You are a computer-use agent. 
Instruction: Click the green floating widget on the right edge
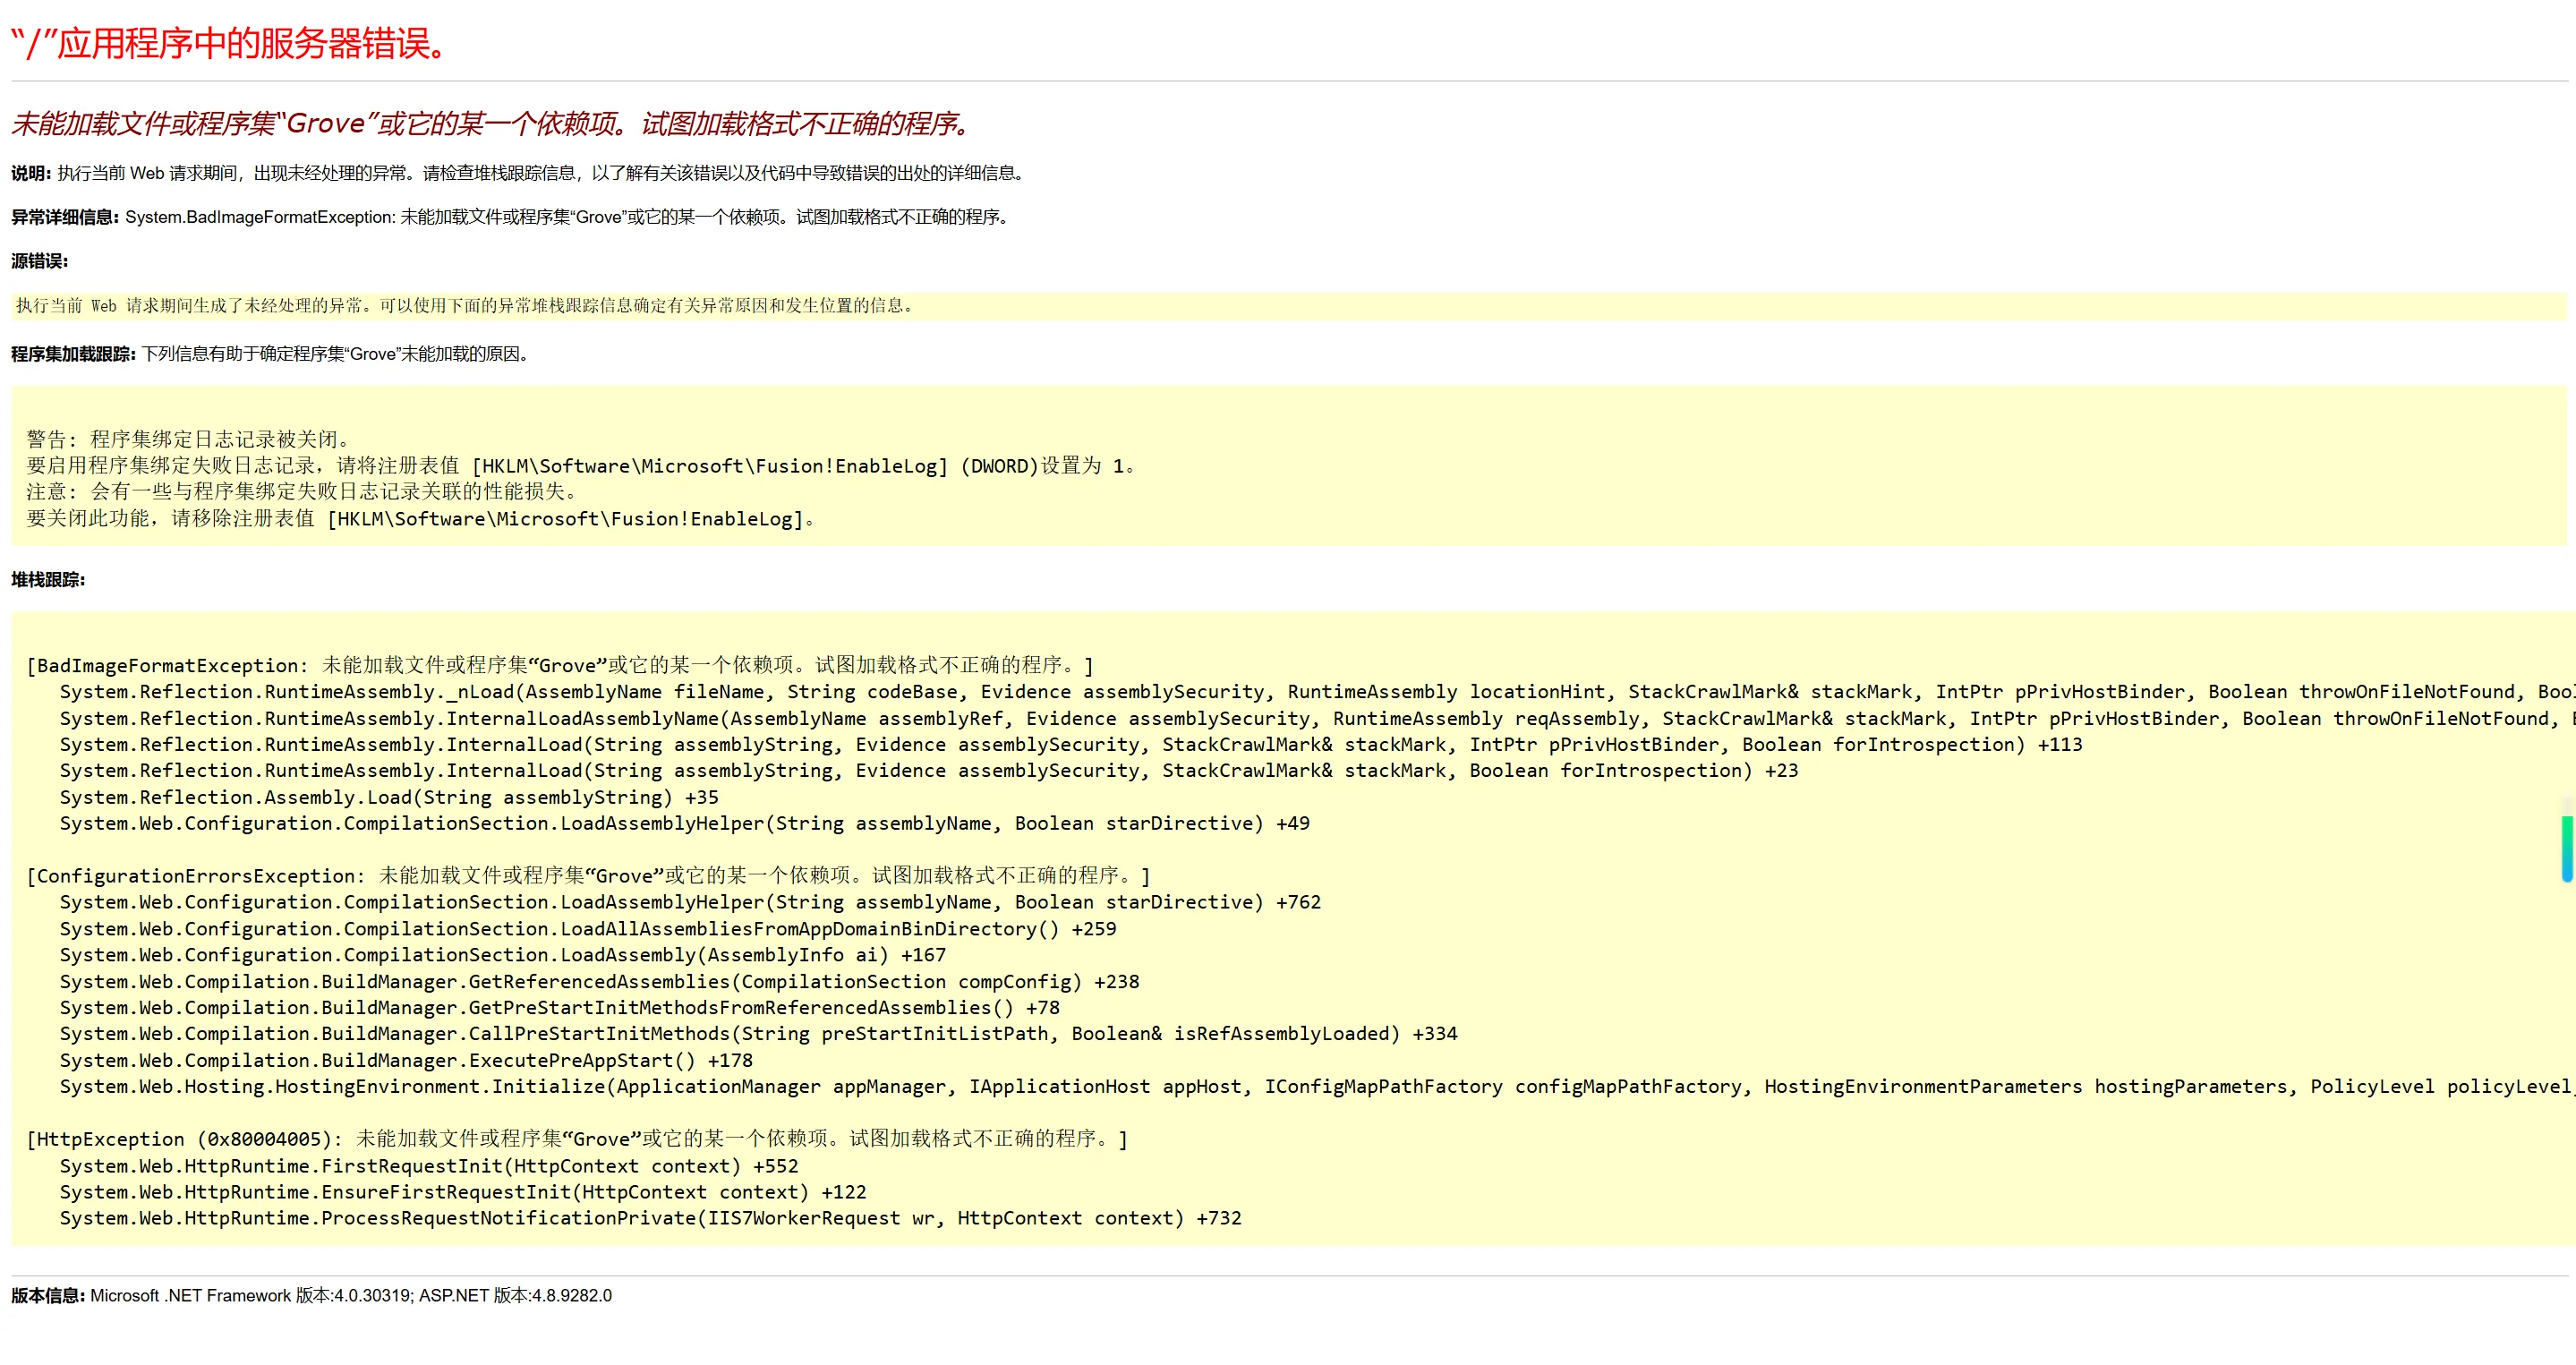click(2567, 848)
